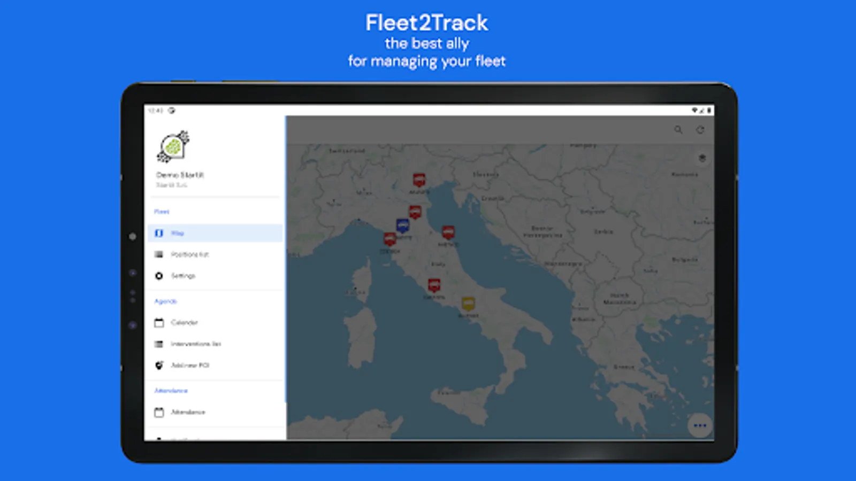Open the Attendance item with calendar icon
The width and height of the screenshot is (856, 481).
[x=215, y=412]
